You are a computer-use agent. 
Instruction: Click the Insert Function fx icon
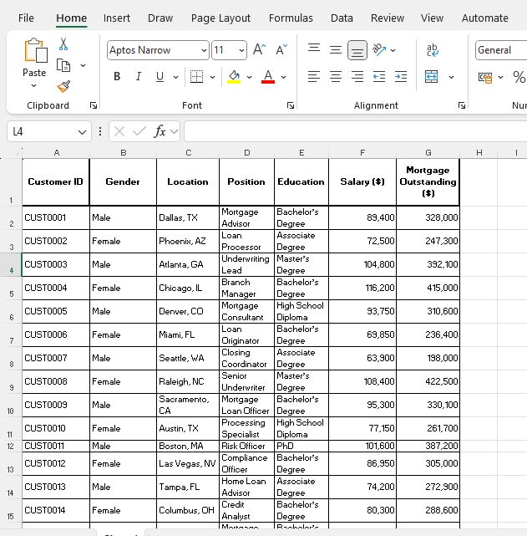(x=160, y=131)
